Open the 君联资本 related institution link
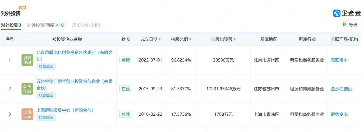Screen dimensions: 364x132 tap(339, 60)
